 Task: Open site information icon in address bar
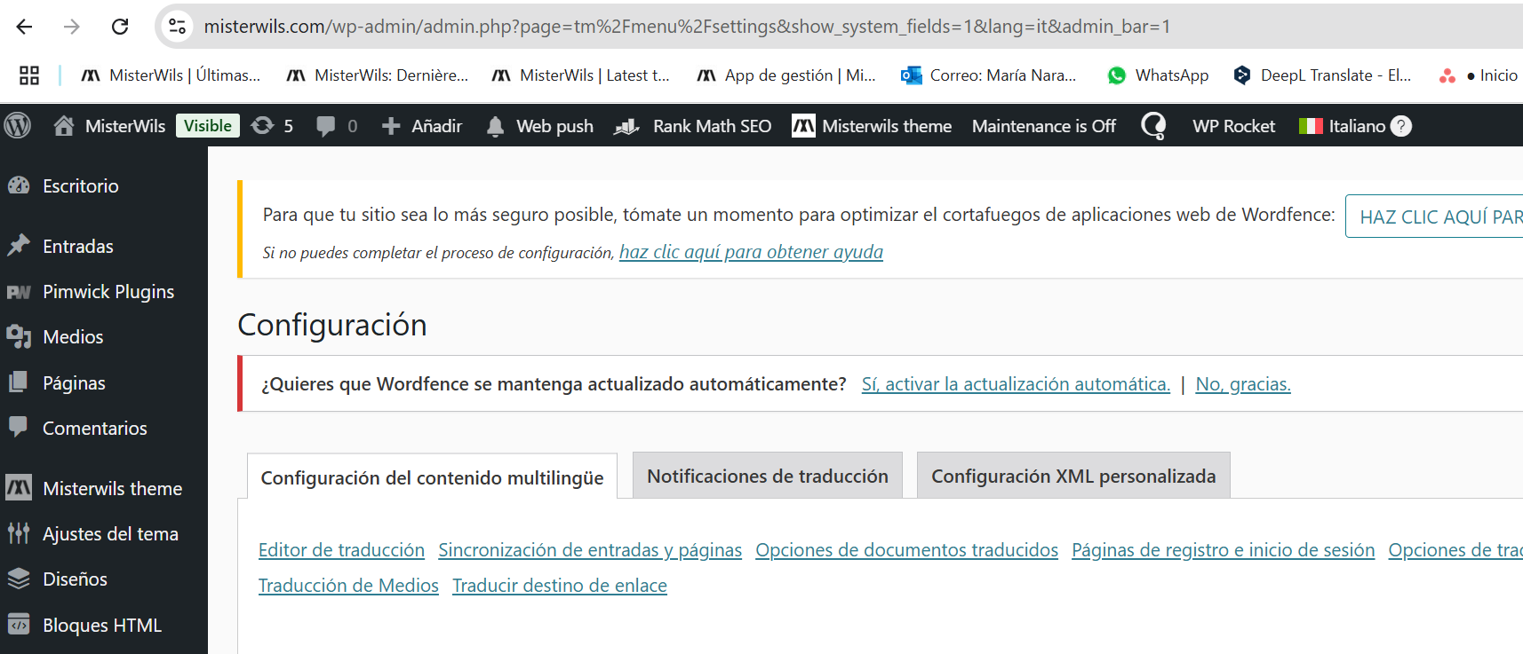178,27
